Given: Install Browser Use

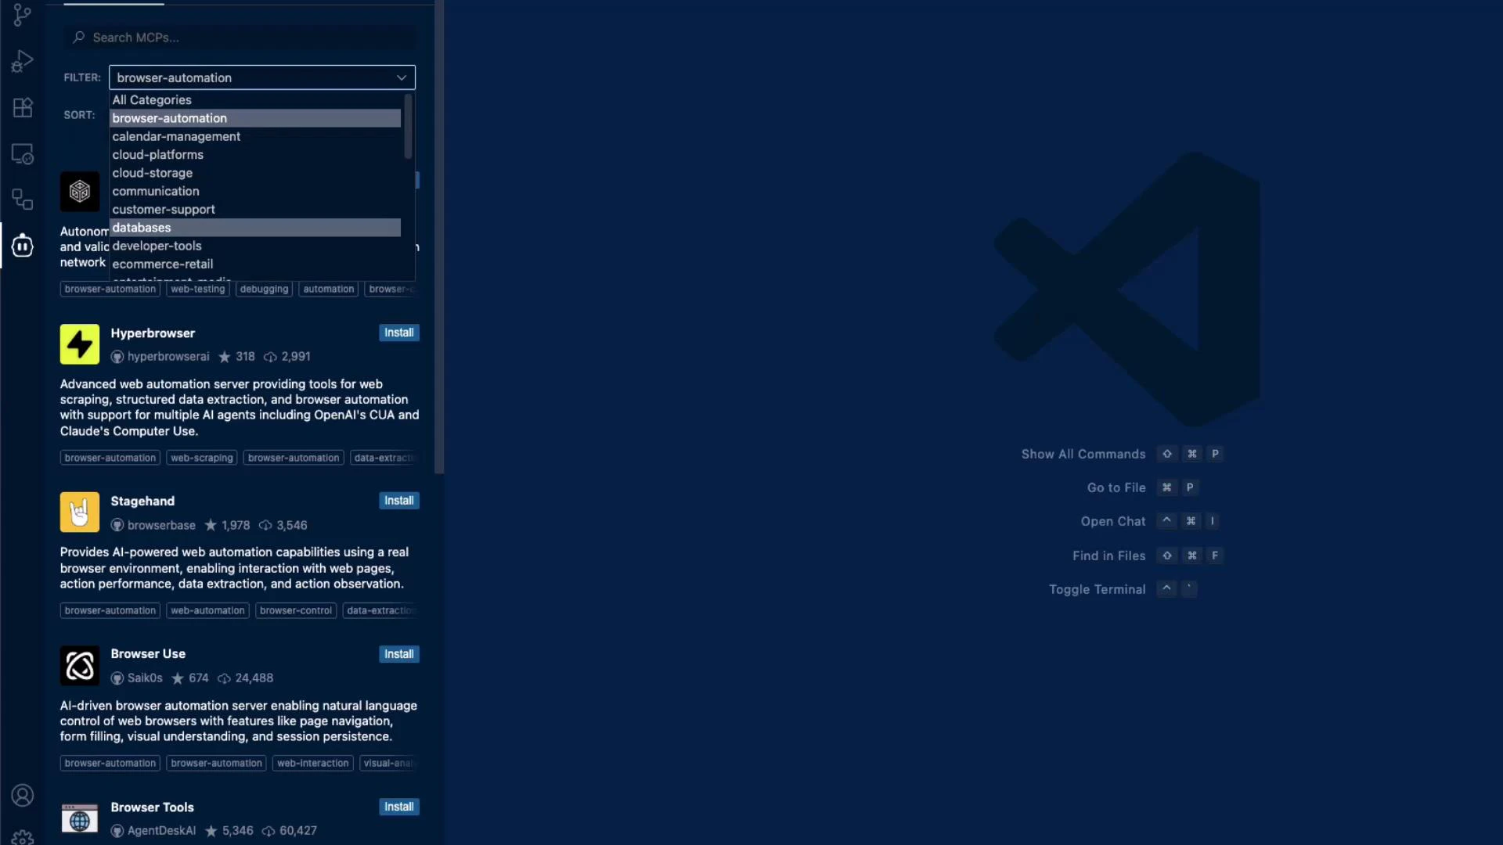Looking at the screenshot, I should (399, 654).
